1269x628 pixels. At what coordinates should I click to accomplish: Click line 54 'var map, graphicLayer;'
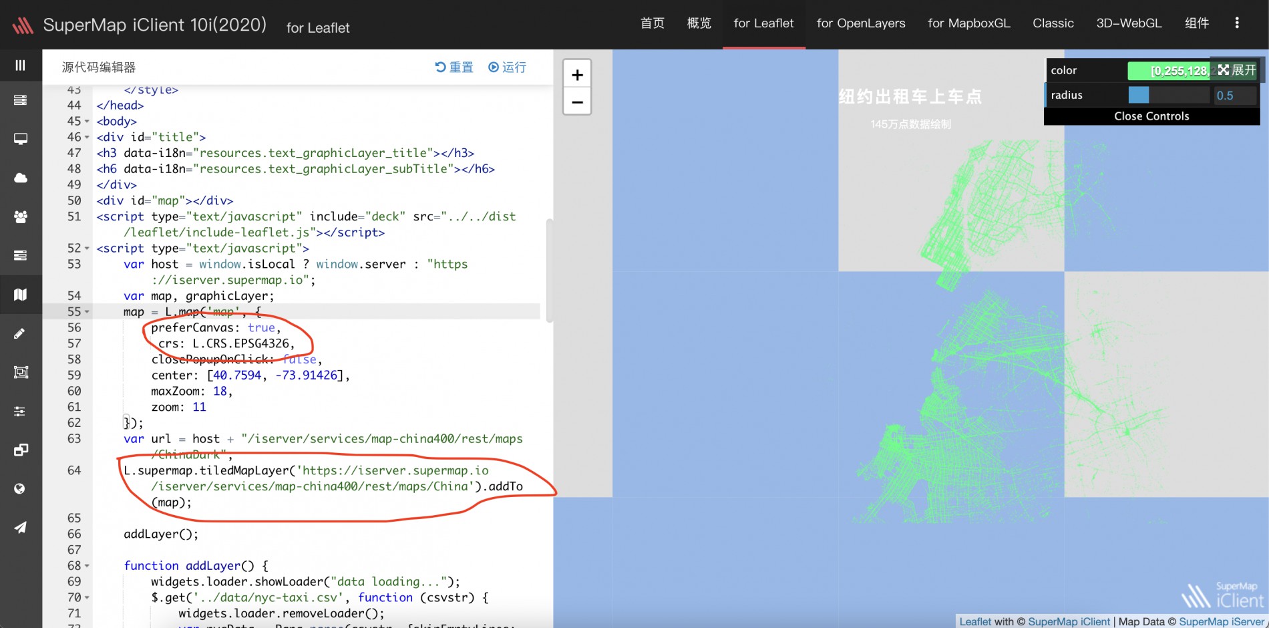coord(199,296)
